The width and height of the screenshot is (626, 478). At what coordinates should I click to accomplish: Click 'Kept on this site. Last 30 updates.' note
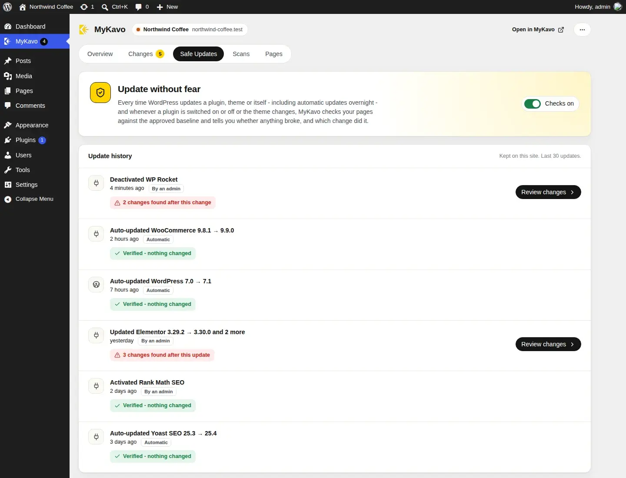[x=540, y=156]
